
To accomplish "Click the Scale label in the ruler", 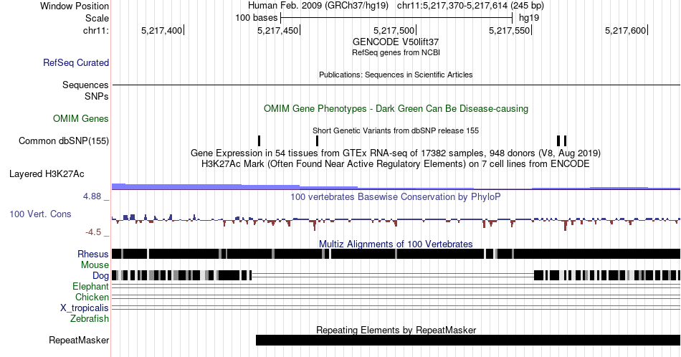I will tap(97, 18).
